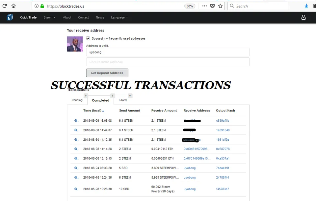Expand the Steem dropdown menu

(x=49, y=17)
